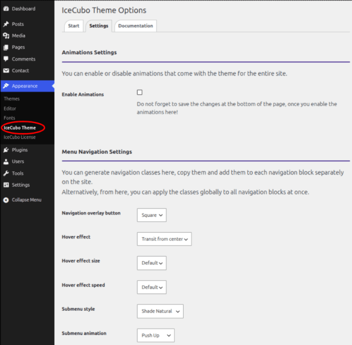Switch to the Start tab
Image resolution: width=352 pixels, height=345 pixels.
pyautogui.click(x=74, y=26)
